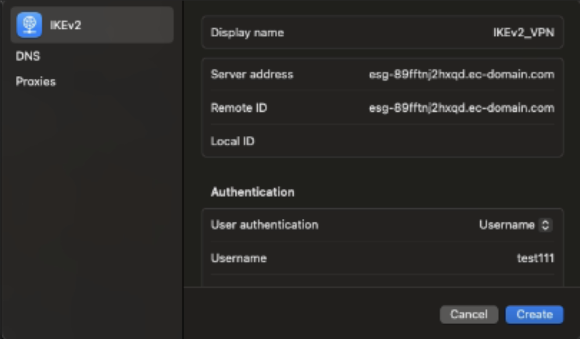Click the Display name label
Screen dimensions: 580x339
pos(247,33)
